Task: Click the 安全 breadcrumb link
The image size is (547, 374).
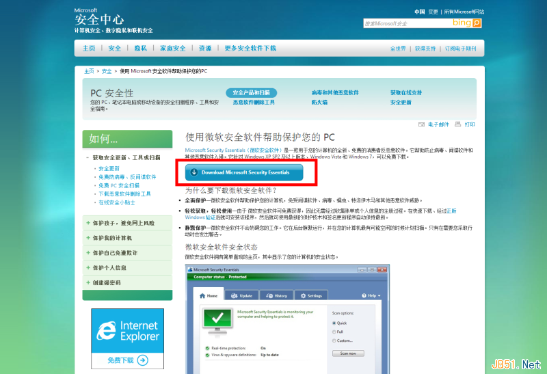Action: tap(107, 71)
